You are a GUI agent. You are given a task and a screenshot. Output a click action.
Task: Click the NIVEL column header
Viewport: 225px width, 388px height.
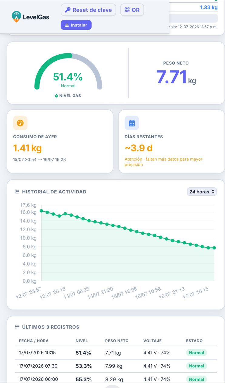82,341
